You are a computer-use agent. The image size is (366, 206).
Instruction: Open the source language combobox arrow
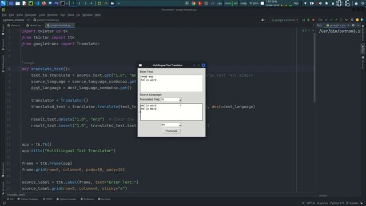(x=180, y=100)
